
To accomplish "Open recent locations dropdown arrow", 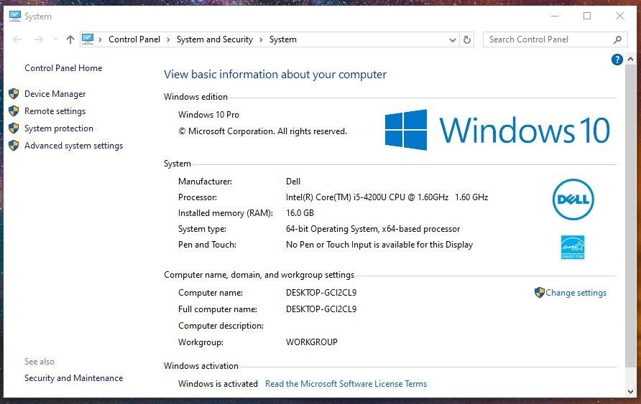I will click(55, 39).
